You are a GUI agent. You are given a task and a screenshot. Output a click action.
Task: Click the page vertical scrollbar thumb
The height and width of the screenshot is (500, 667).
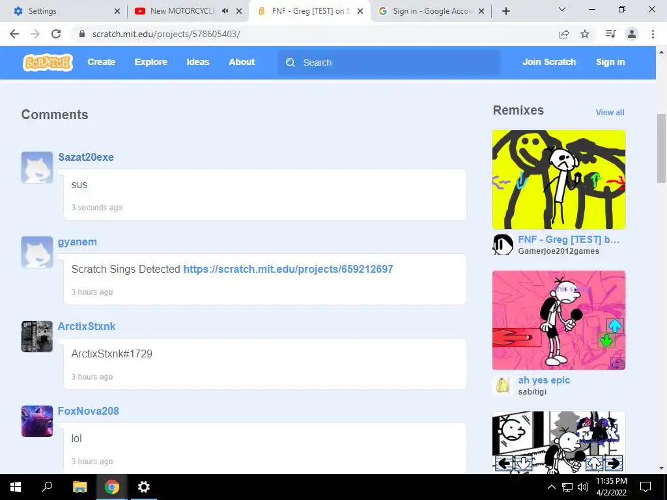pyautogui.click(x=661, y=148)
